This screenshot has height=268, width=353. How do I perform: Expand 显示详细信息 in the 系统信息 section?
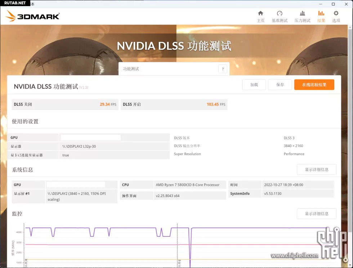[x=317, y=170]
